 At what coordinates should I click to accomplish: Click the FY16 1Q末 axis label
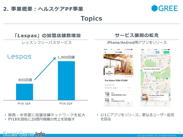point(24,104)
